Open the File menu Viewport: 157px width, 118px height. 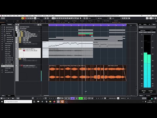(x=4, y=16)
